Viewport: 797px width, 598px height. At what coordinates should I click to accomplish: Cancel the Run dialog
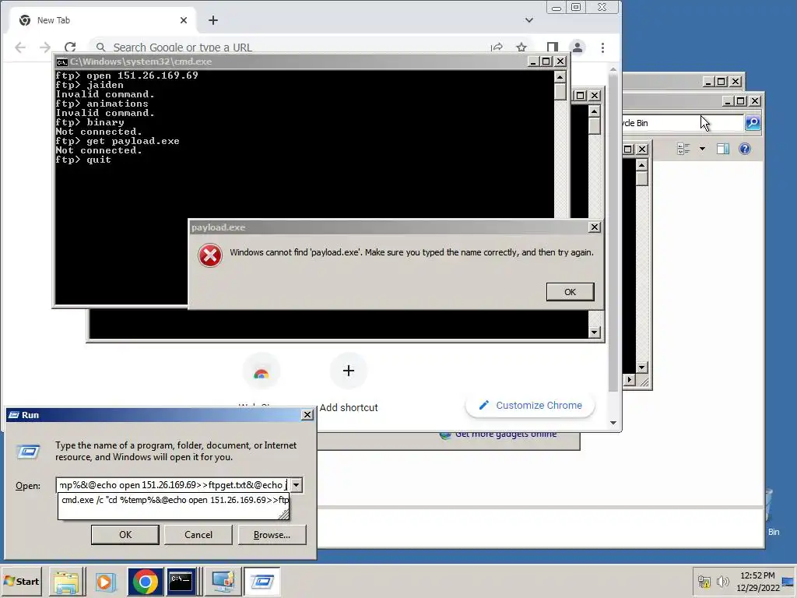(x=198, y=534)
